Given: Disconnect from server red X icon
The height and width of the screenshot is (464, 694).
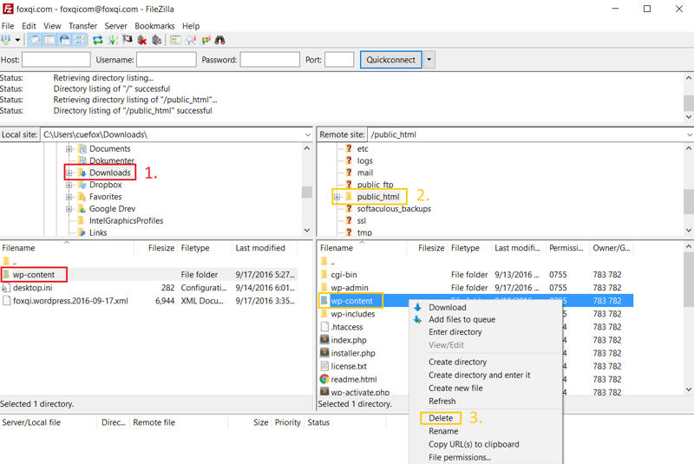Looking at the screenshot, I should point(142,40).
